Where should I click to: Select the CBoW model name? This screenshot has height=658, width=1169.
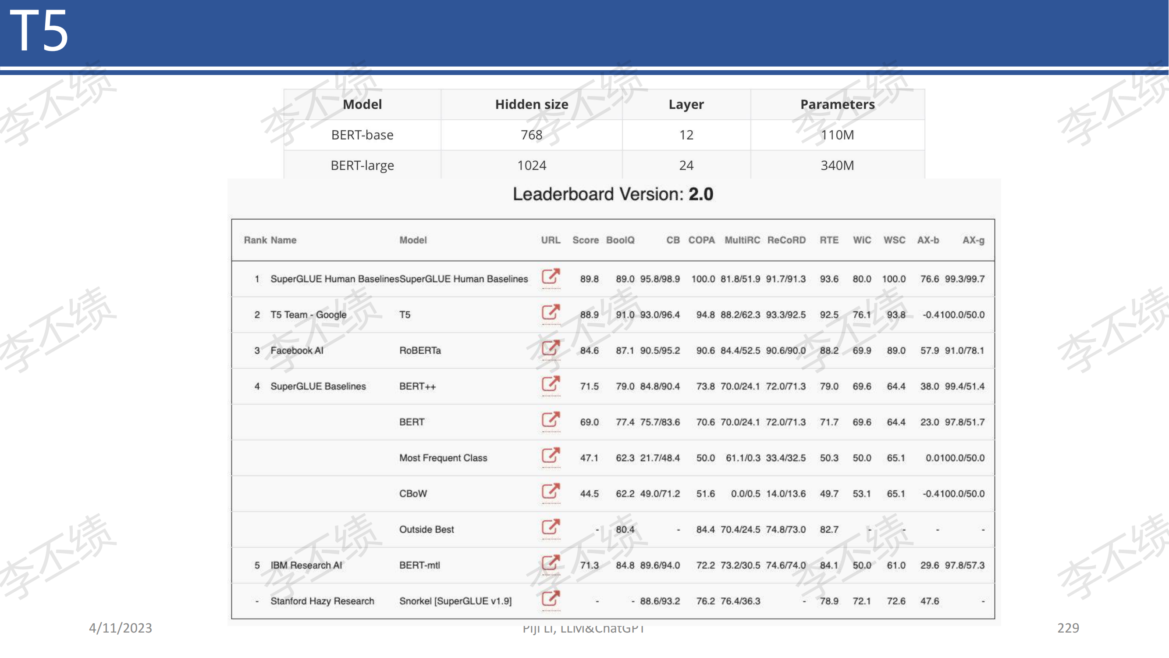point(413,493)
